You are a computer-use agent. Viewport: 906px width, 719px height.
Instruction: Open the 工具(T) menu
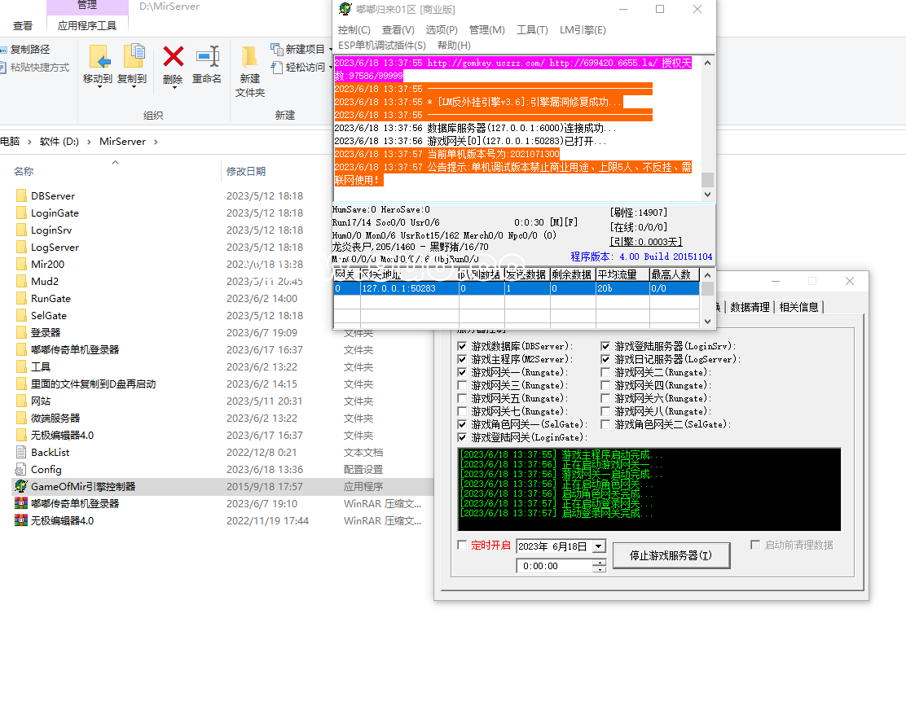tap(532, 30)
